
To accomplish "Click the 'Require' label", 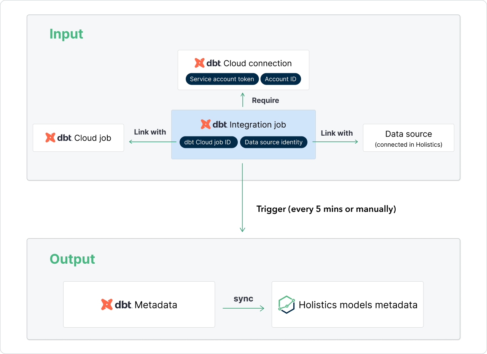I will pyautogui.click(x=266, y=100).
